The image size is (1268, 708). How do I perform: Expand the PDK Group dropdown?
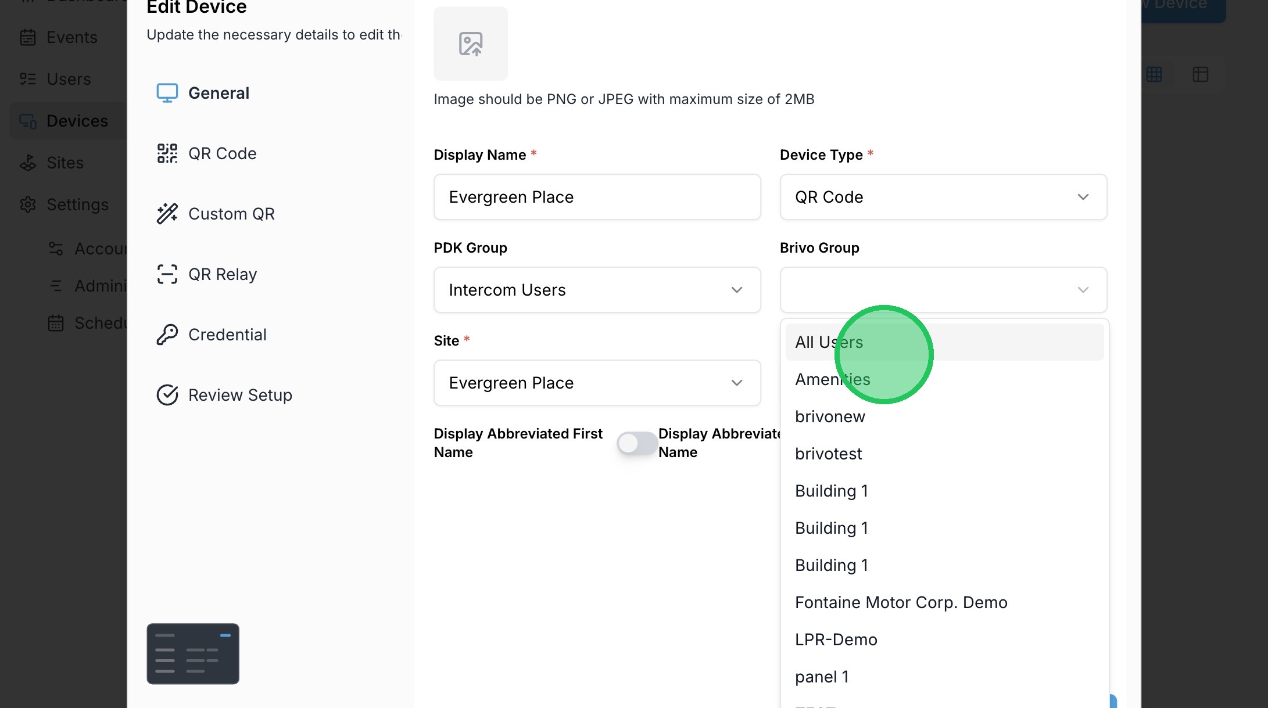coord(597,290)
